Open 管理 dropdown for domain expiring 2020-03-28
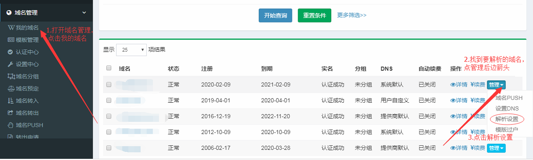Image resolution: width=533 pixels, height=160 pixels. pyautogui.click(x=496, y=148)
